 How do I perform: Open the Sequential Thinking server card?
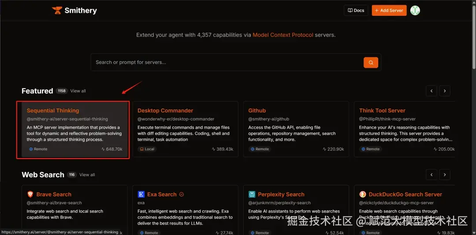tap(74, 129)
